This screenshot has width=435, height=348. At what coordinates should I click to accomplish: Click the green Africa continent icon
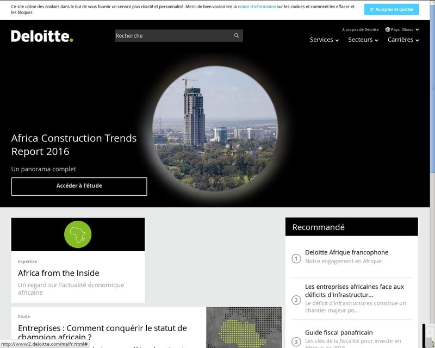(78, 234)
